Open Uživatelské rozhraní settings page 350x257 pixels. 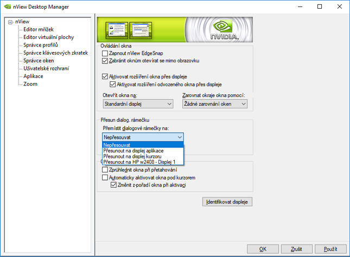[x=46, y=68]
